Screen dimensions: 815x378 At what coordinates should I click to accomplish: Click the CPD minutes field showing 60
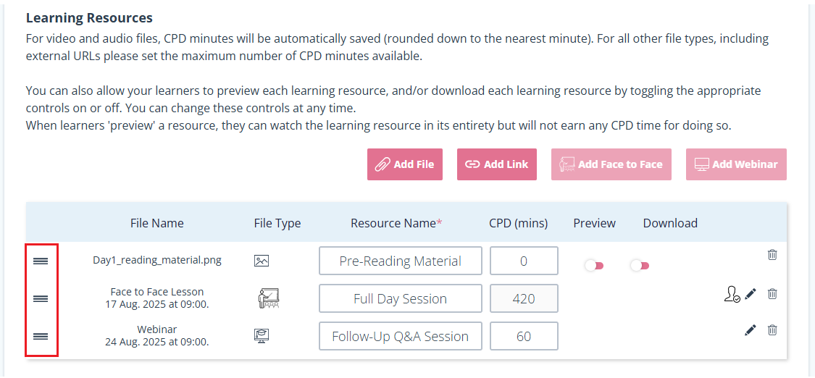click(x=524, y=337)
